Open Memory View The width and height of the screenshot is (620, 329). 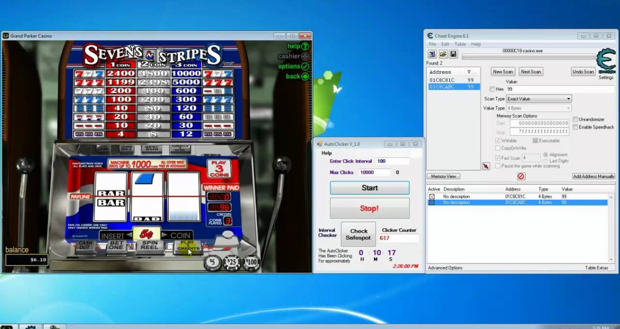(443, 176)
